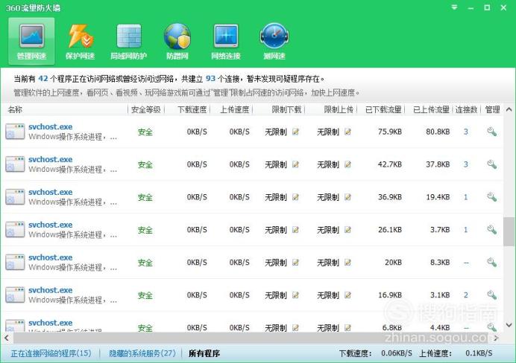This screenshot has height=363, width=516.
Task: Open the 保护网速 lightning shield icon
Action: tap(81, 36)
